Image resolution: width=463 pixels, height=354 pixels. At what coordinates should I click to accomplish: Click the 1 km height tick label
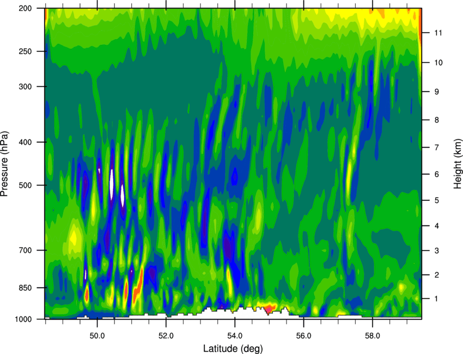click(x=437, y=299)
